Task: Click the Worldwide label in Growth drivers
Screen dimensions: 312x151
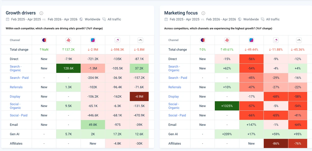Action: pos(92,19)
